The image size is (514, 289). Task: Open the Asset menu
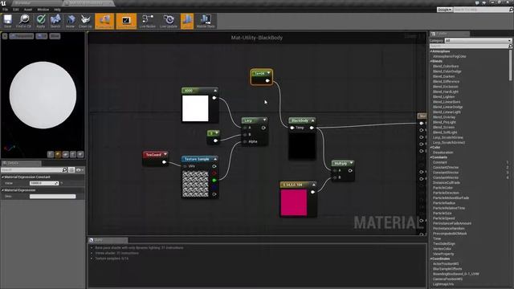pyautogui.click(x=28, y=10)
